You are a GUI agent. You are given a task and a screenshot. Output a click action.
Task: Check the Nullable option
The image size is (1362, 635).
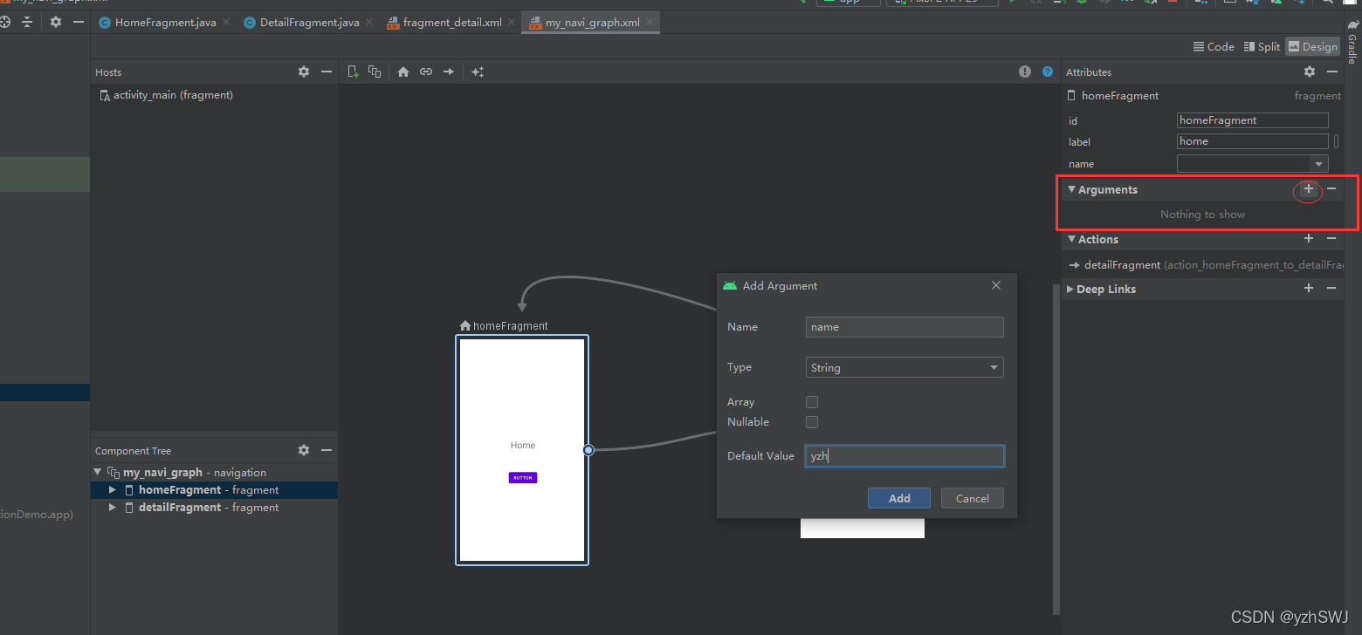(x=811, y=421)
